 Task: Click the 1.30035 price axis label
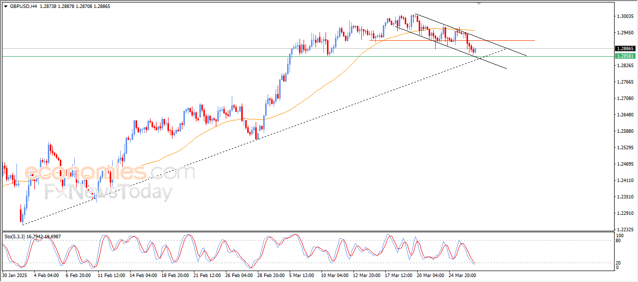click(625, 16)
